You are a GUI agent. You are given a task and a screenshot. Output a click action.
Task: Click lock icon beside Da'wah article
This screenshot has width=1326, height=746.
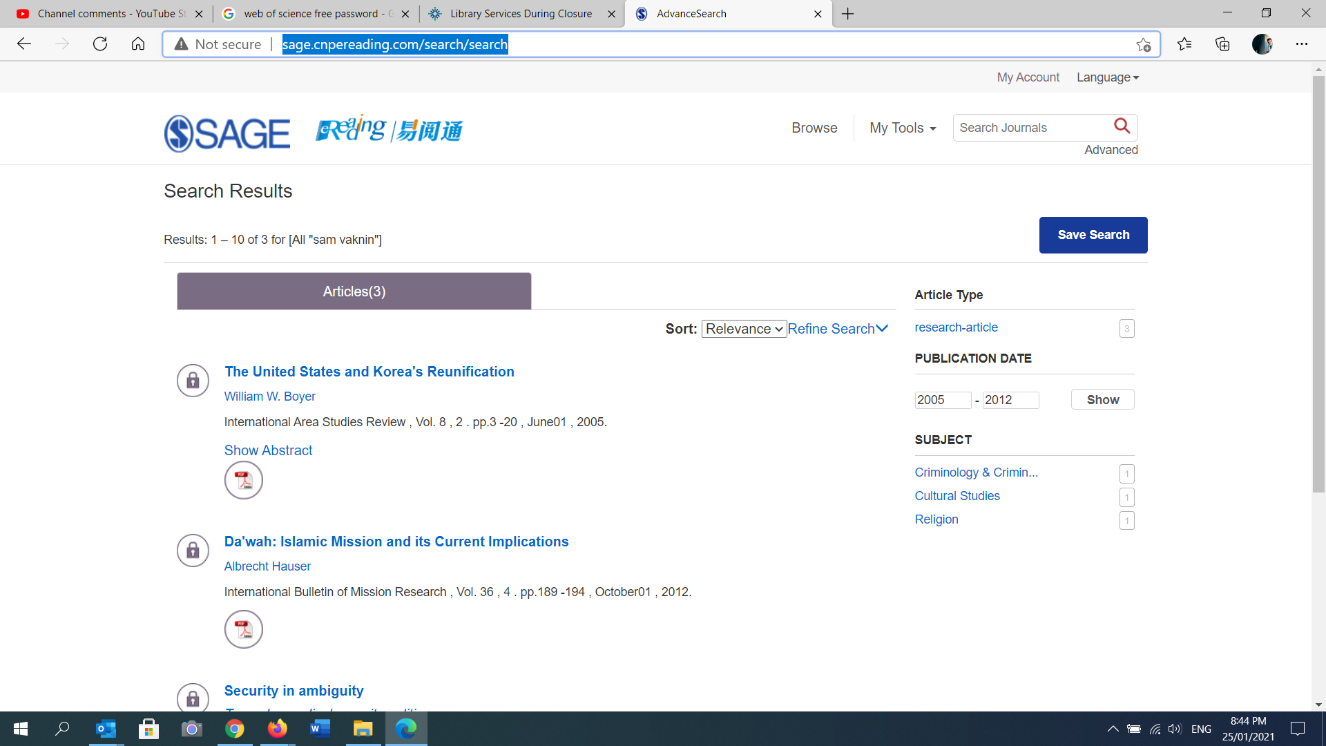pyautogui.click(x=193, y=551)
